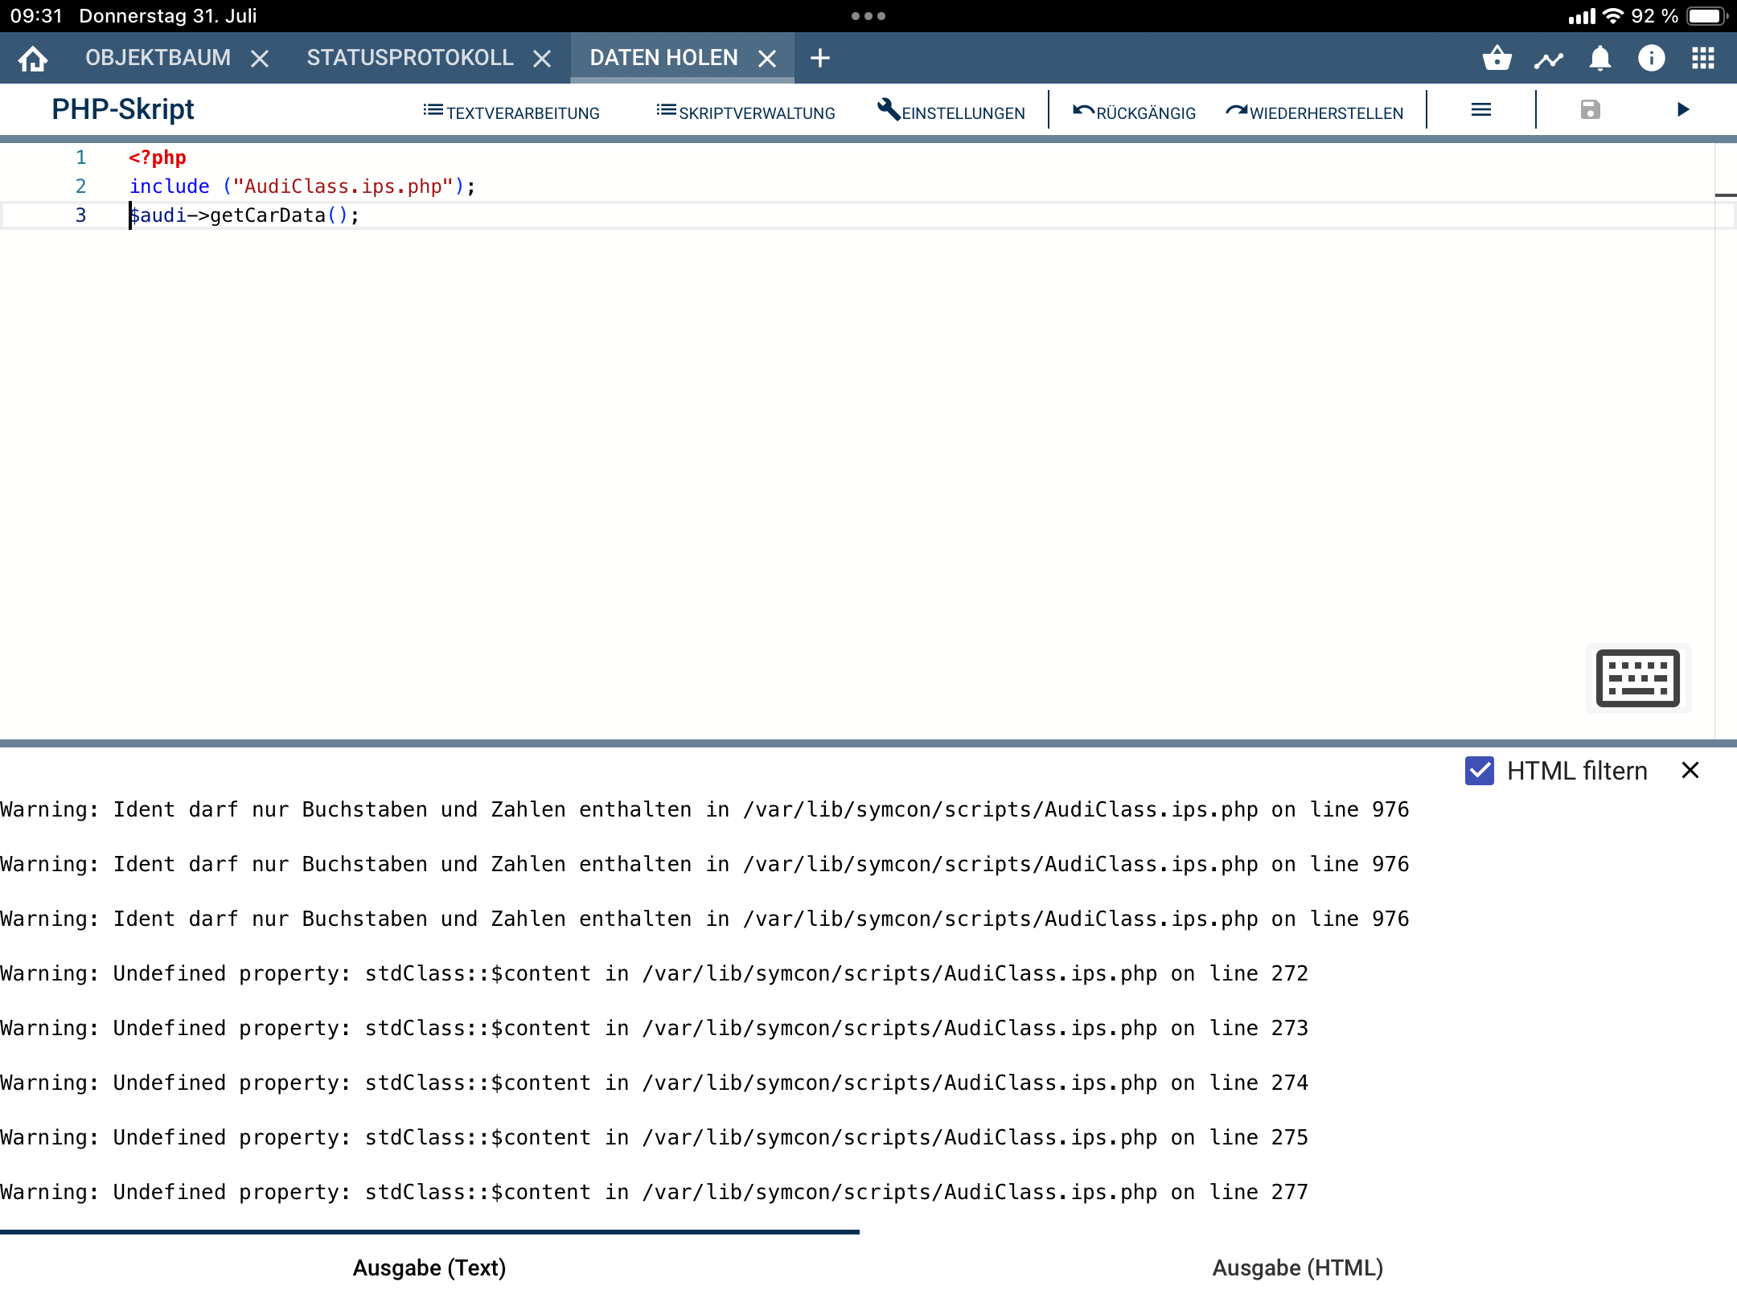Open the chart line graph icon
The width and height of the screenshot is (1737, 1302).
coord(1548,59)
